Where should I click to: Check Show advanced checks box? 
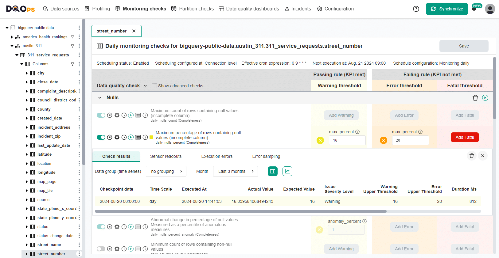click(154, 86)
